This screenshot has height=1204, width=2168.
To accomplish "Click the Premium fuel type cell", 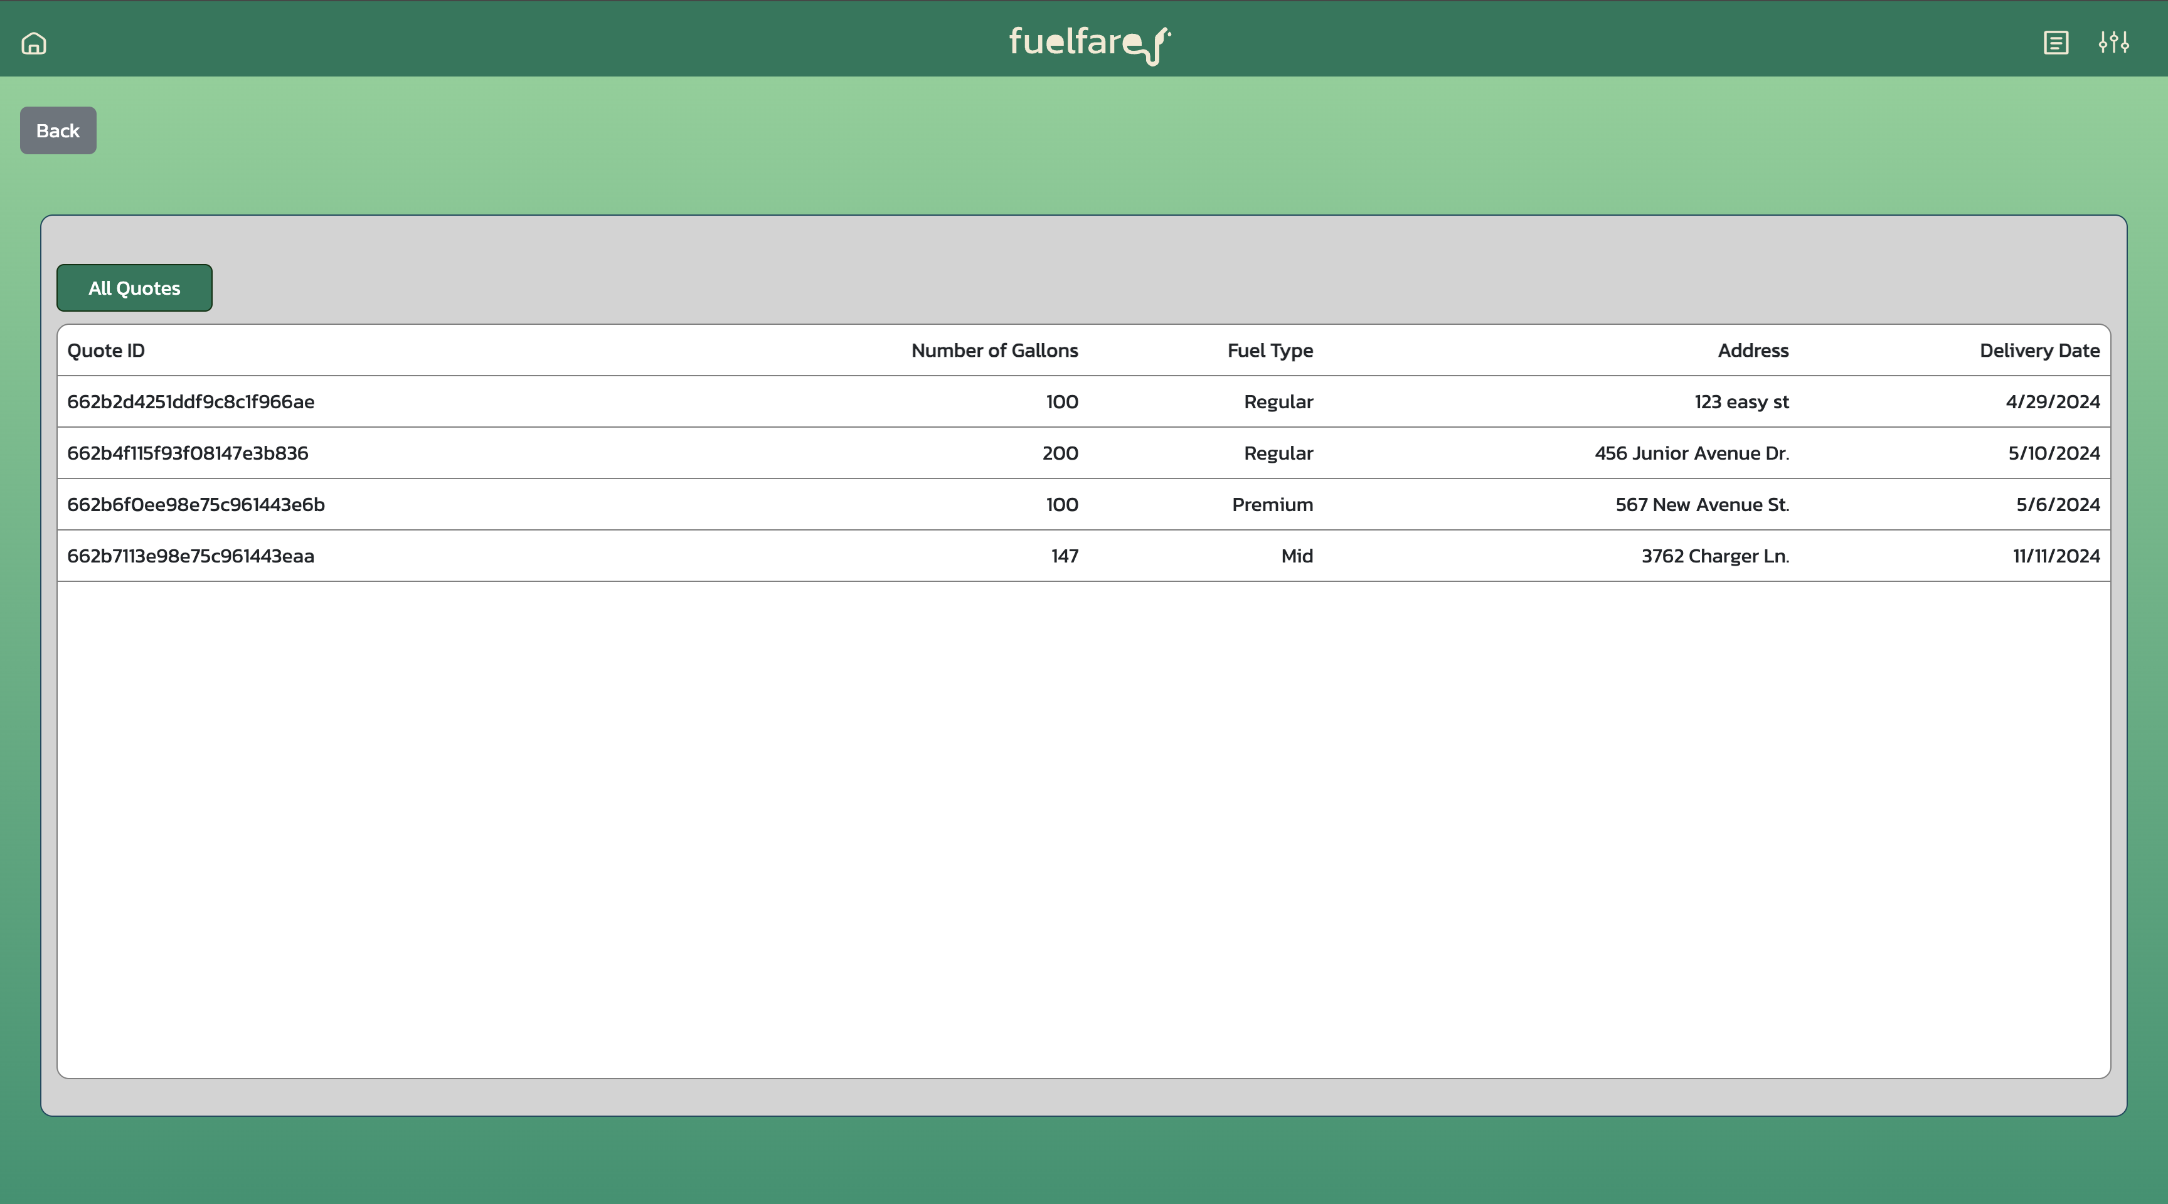I will (x=1272, y=505).
